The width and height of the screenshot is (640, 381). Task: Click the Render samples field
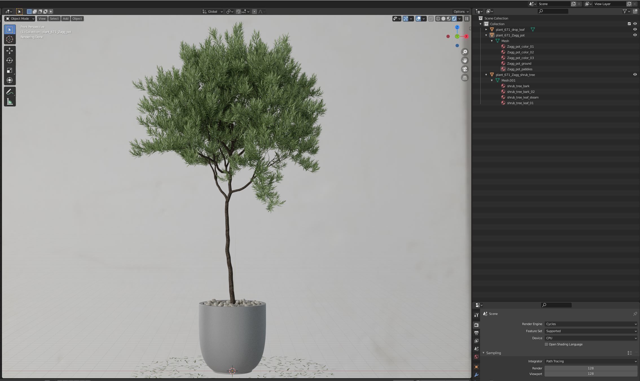click(x=591, y=368)
